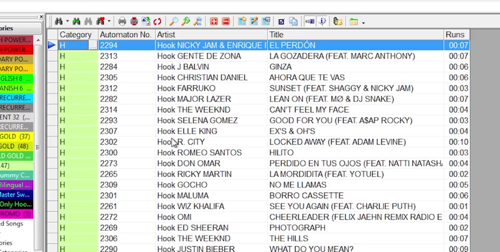Click the export documents icon

[x=146, y=21]
